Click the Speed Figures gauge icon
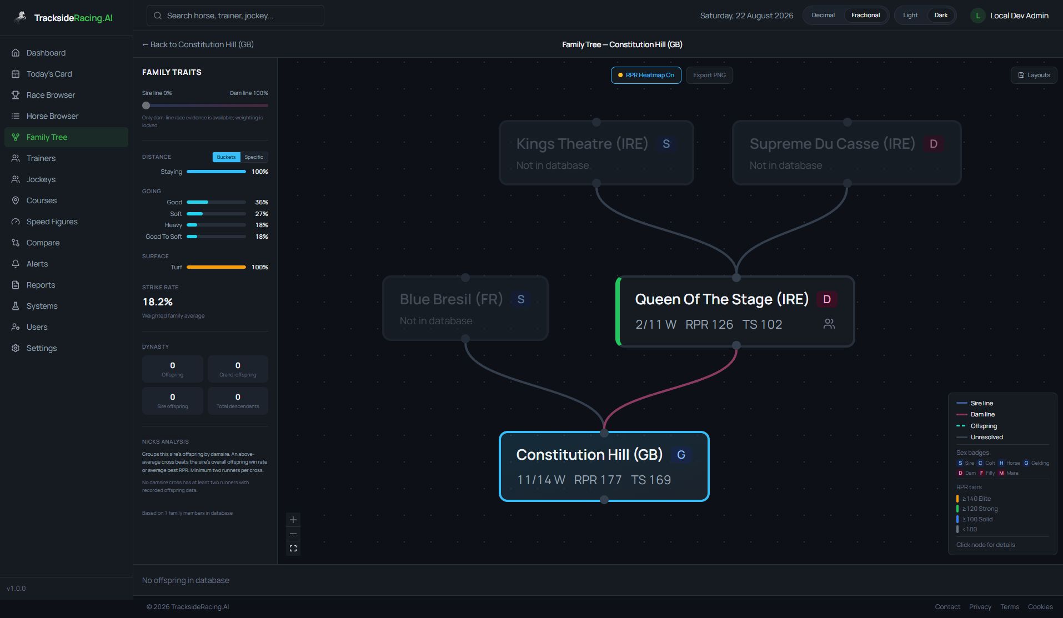 click(16, 222)
